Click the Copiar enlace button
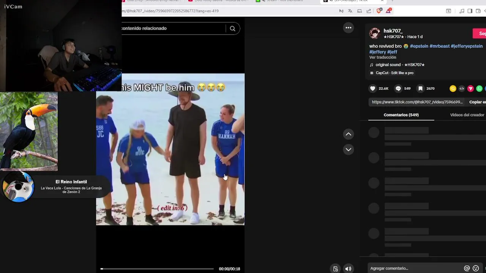This screenshot has height=273, width=486. pos(477,102)
